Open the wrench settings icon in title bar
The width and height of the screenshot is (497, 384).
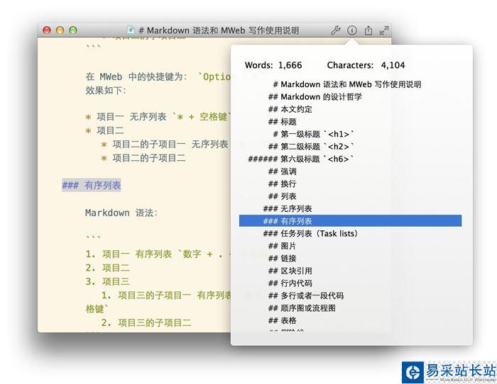(336, 30)
